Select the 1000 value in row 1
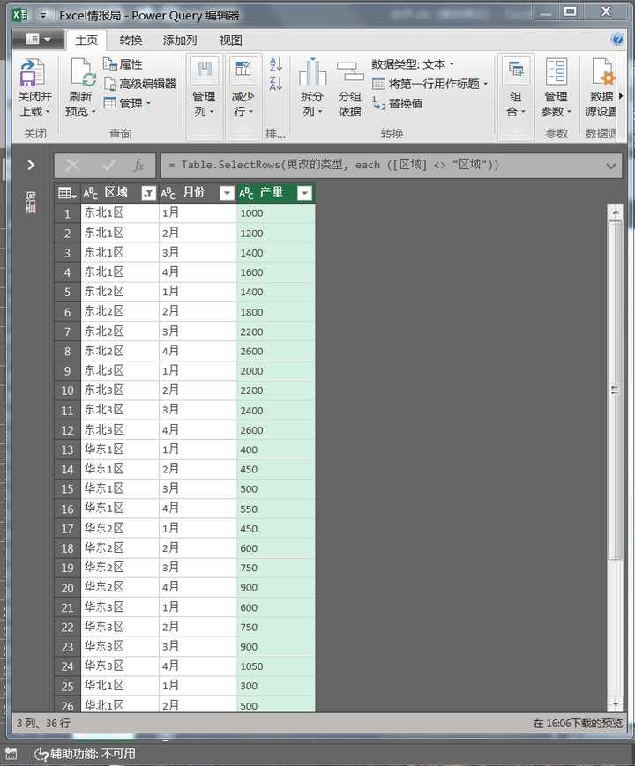Screen dimensions: 635x766 (x=276, y=213)
